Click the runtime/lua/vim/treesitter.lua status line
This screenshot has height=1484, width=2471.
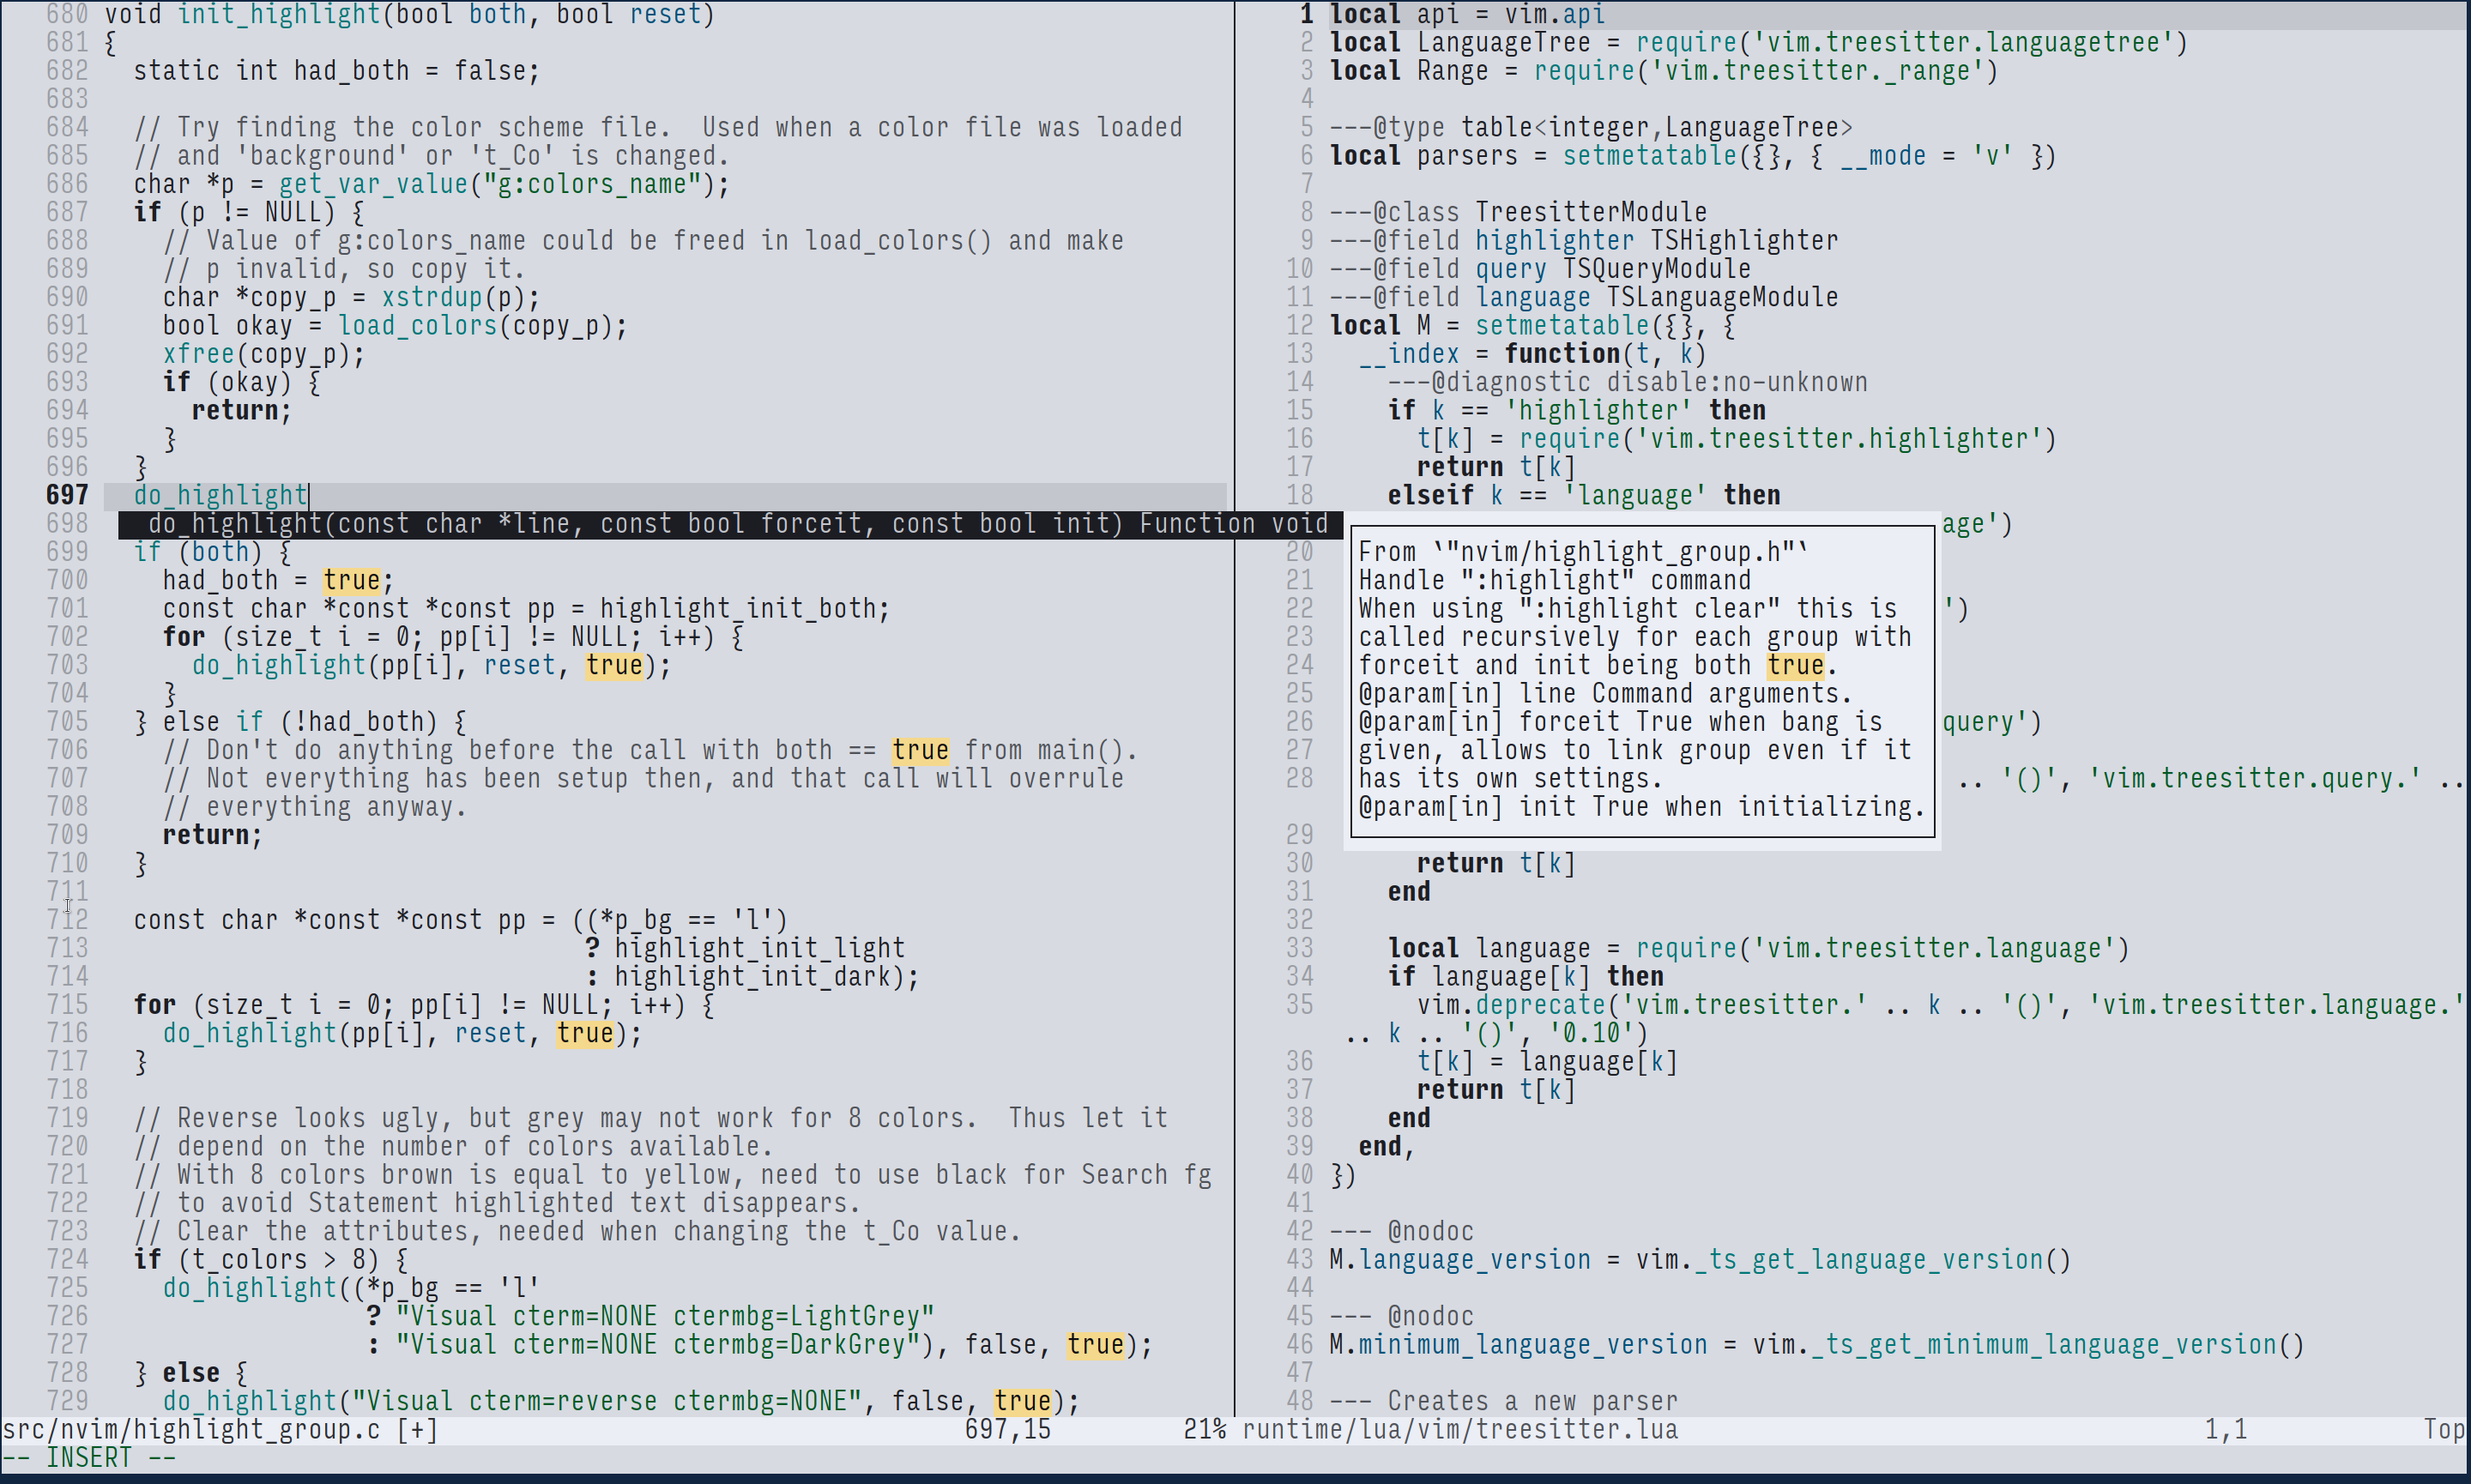pyautogui.click(x=1460, y=1430)
